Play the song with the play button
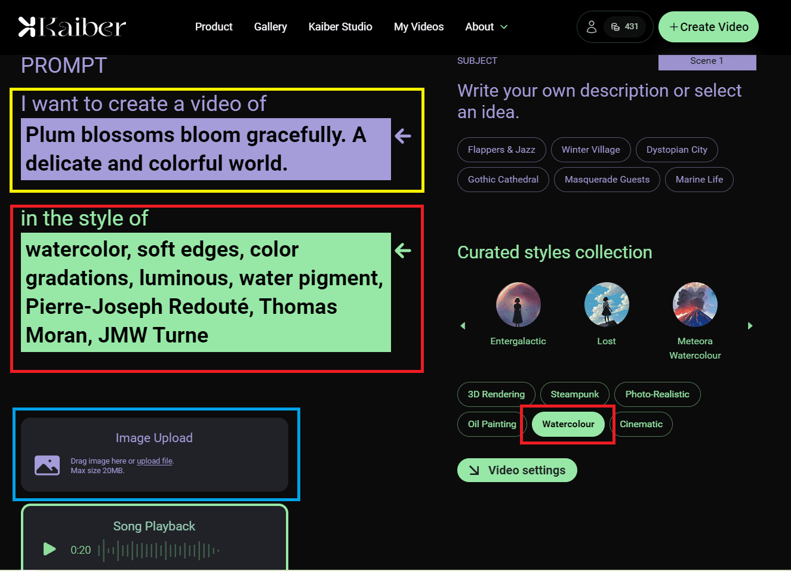The image size is (791, 571). (50, 549)
